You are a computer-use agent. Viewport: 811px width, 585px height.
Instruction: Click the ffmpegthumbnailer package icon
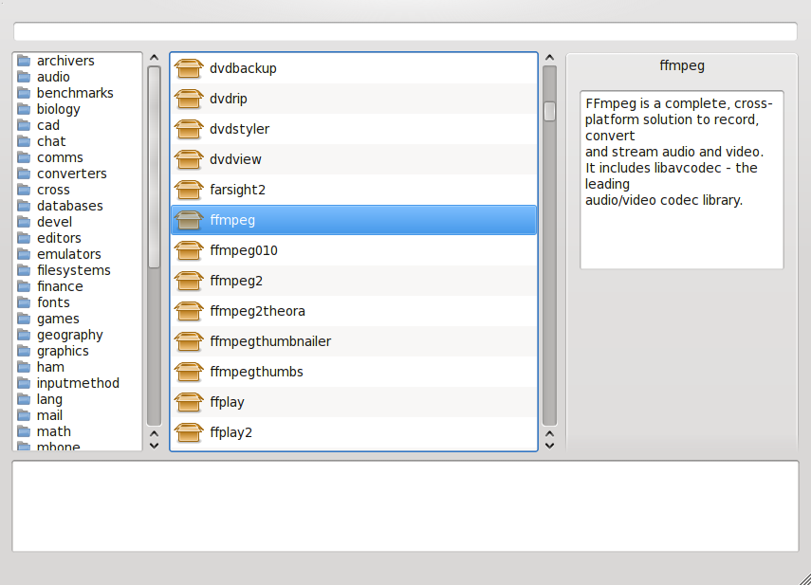click(188, 341)
